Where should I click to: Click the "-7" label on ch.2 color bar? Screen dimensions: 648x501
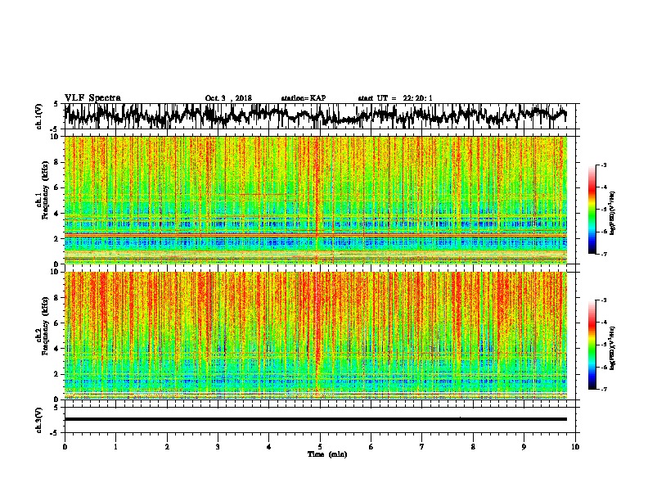604,389
